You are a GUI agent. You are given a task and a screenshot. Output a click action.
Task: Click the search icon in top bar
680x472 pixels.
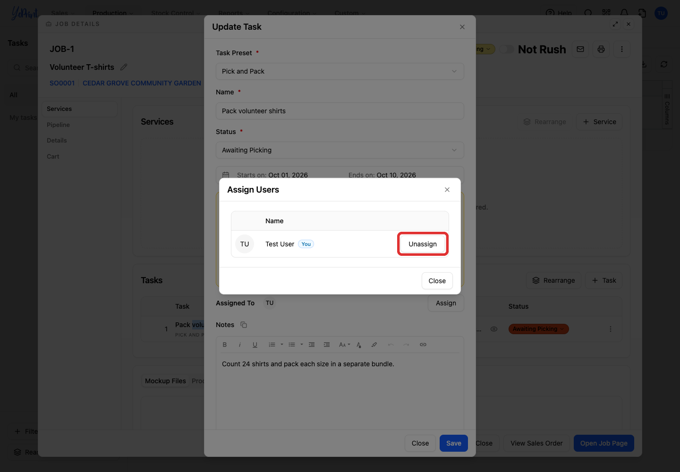(588, 13)
